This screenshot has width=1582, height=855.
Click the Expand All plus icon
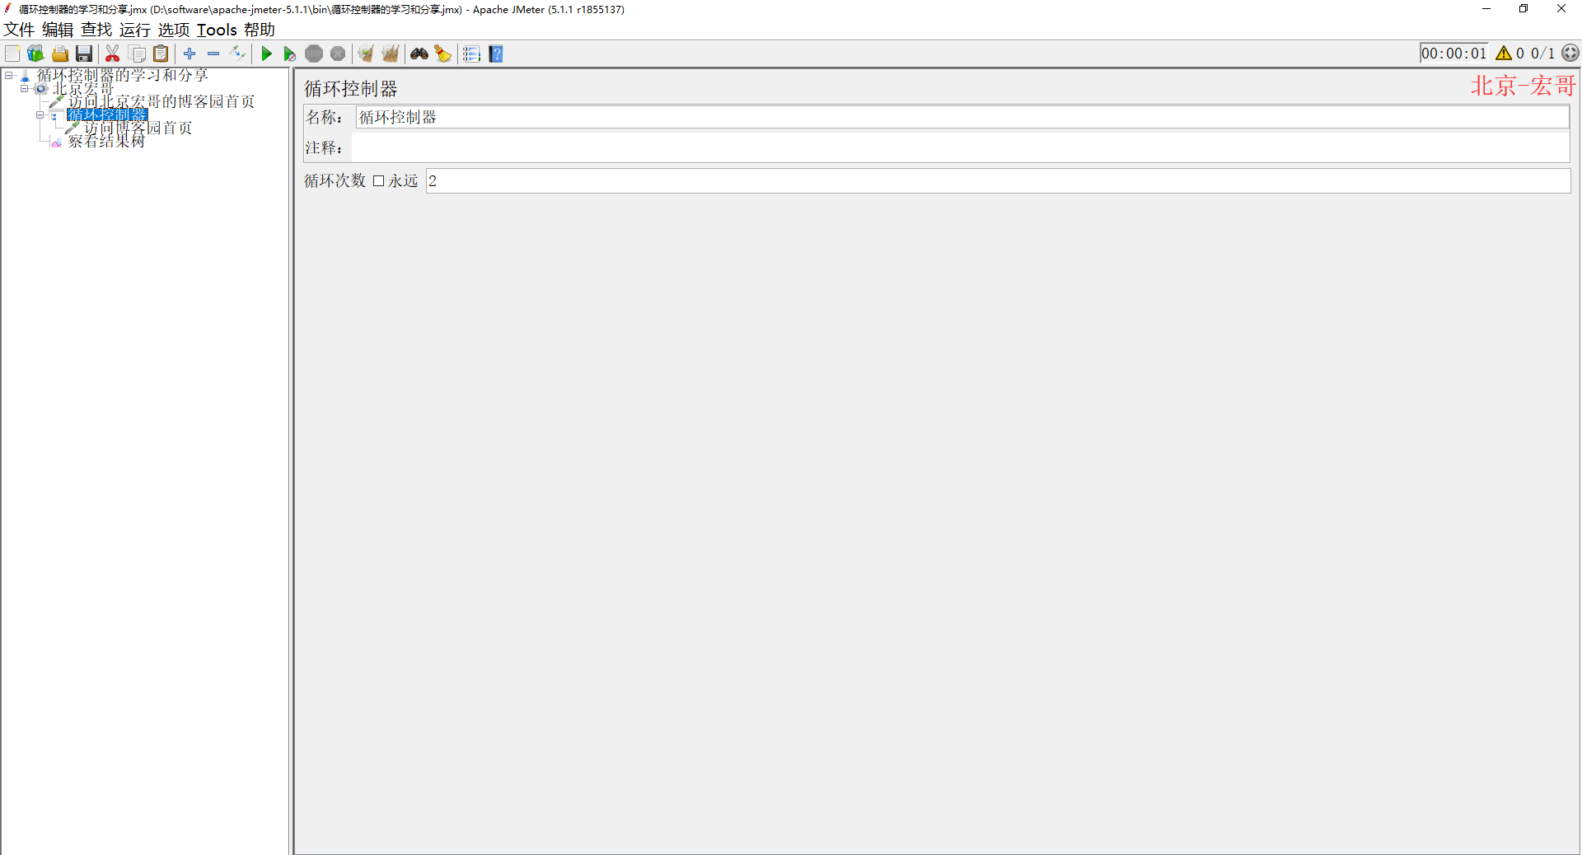click(x=190, y=54)
